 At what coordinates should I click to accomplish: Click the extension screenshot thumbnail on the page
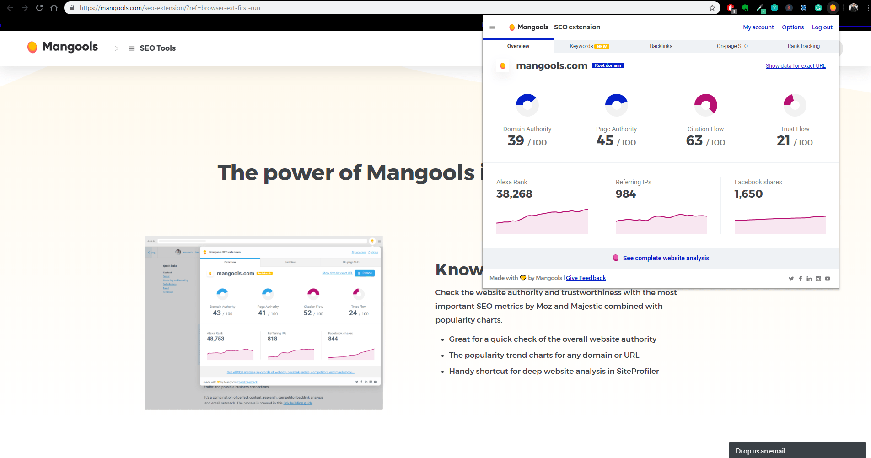pos(264,323)
